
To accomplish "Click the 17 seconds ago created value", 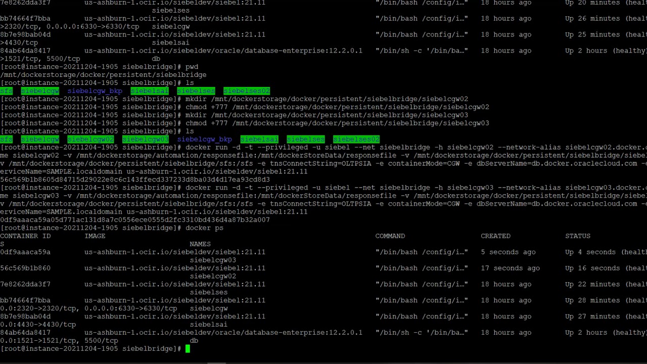I will tap(510, 268).
